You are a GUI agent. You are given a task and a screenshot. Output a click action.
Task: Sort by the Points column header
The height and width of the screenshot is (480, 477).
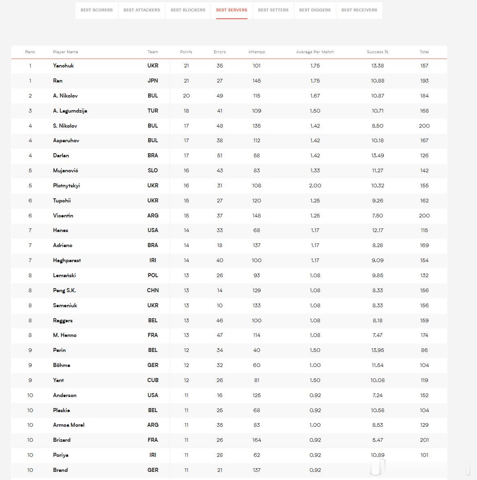(x=186, y=52)
